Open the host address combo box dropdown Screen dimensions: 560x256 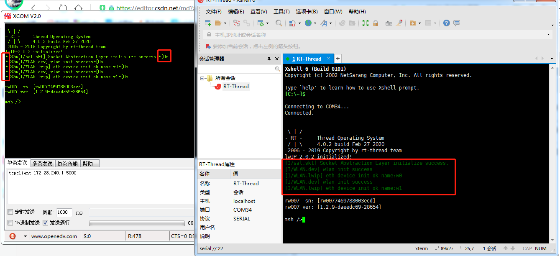[548, 34]
